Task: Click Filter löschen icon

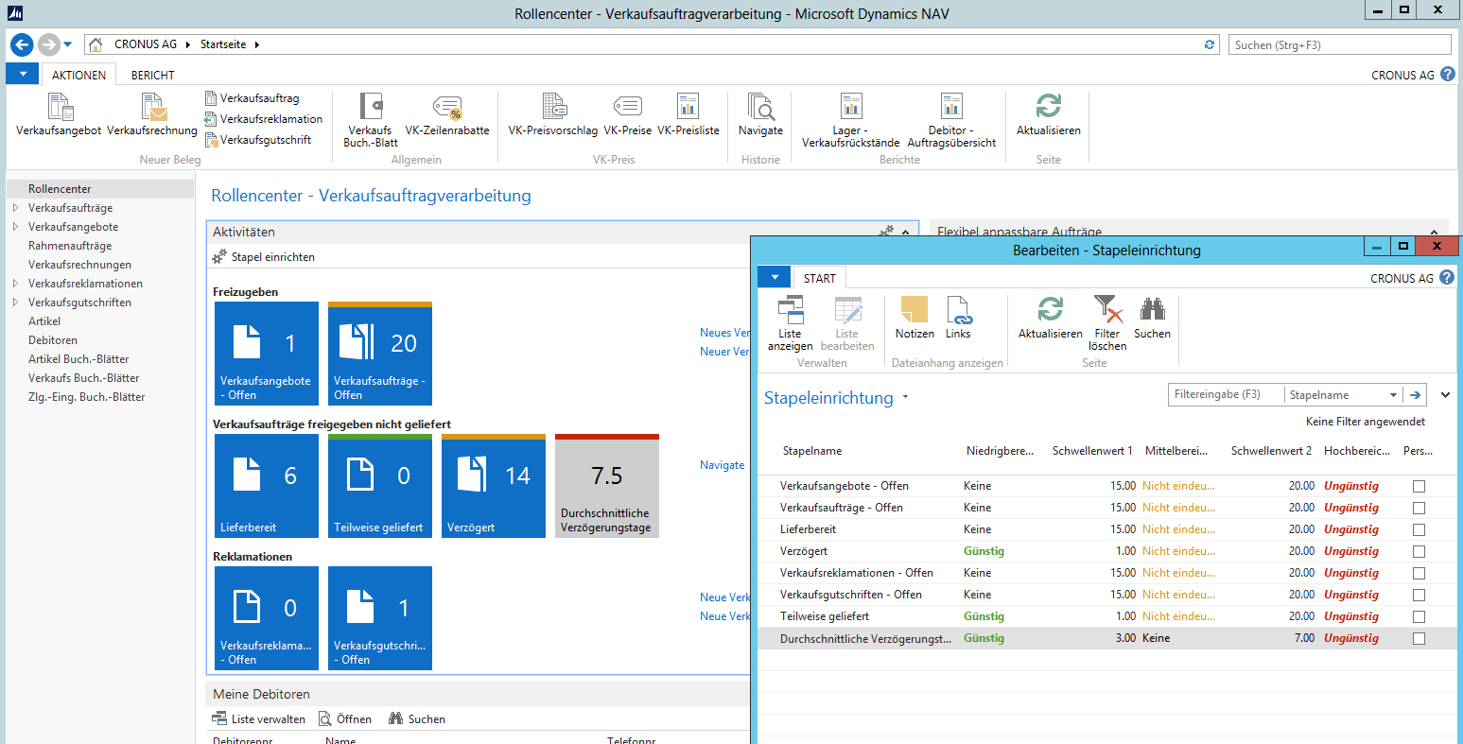Action: coord(1107,323)
